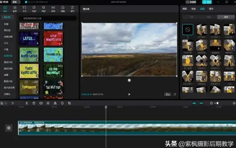Open the Filters (滤镜) tab

[x=63, y=9]
